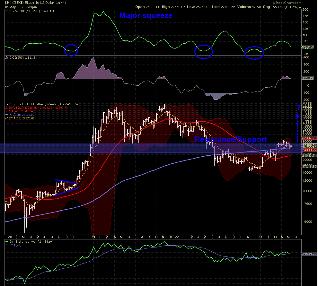Click the red MA(40) line swatch
This screenshot has height=286, width=318.
tap(7, 111)
